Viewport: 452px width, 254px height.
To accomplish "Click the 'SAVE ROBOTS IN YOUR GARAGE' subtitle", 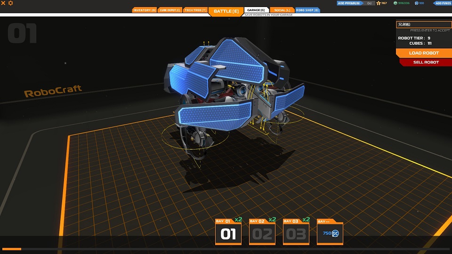I will click(268, 15).
